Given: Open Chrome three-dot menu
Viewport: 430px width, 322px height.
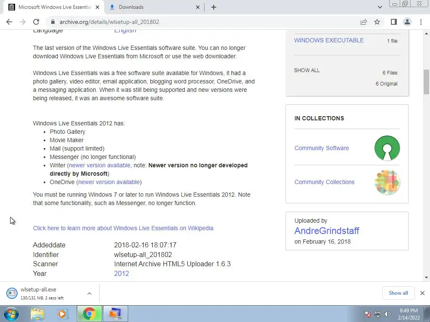Looking at the screenshot, I should point(421,22).
